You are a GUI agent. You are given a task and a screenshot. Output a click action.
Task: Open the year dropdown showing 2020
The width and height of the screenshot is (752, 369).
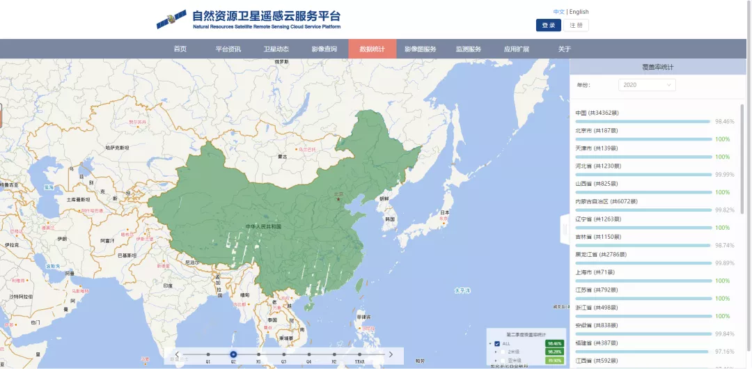pos(647,85)
